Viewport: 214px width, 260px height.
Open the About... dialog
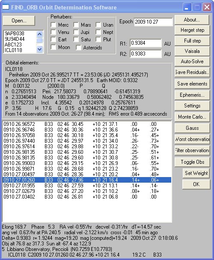(x=192, y=20)
